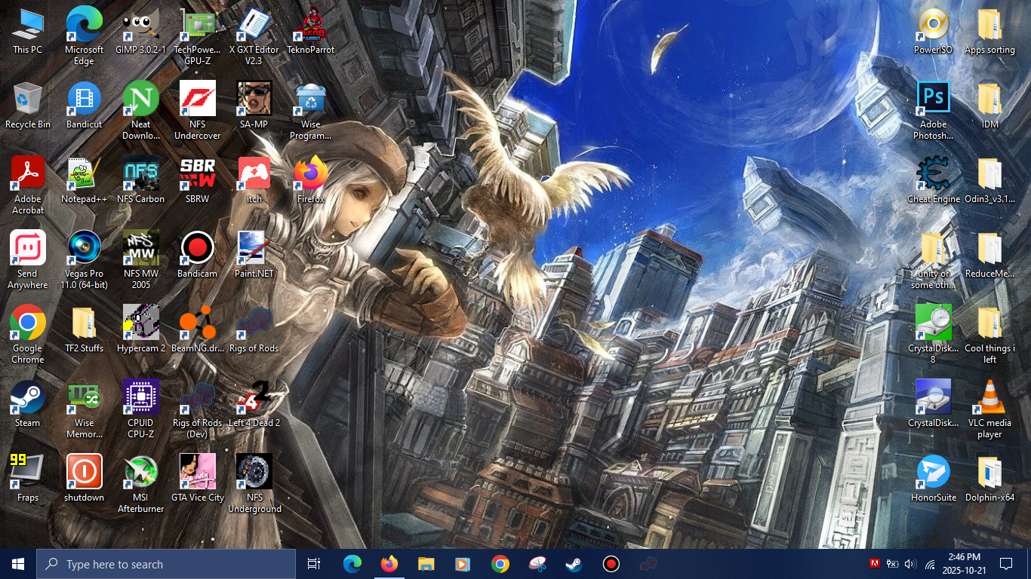Select the Apps sorting folder
The width and height of the screenshot is (1031, 579).
coord(989,26)
